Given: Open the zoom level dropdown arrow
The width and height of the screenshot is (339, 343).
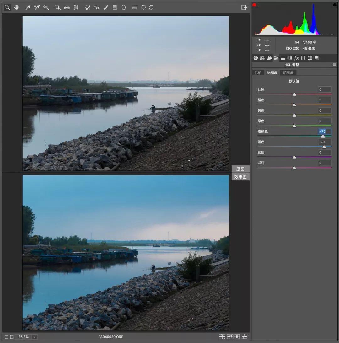Looking at the screenshot, I should [x=34, y=337].
